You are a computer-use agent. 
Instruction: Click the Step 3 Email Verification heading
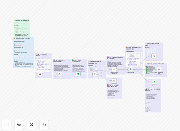coord(76,61)
